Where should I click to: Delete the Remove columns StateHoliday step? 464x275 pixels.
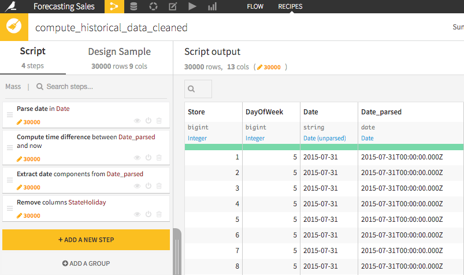[x=159, y=214]
